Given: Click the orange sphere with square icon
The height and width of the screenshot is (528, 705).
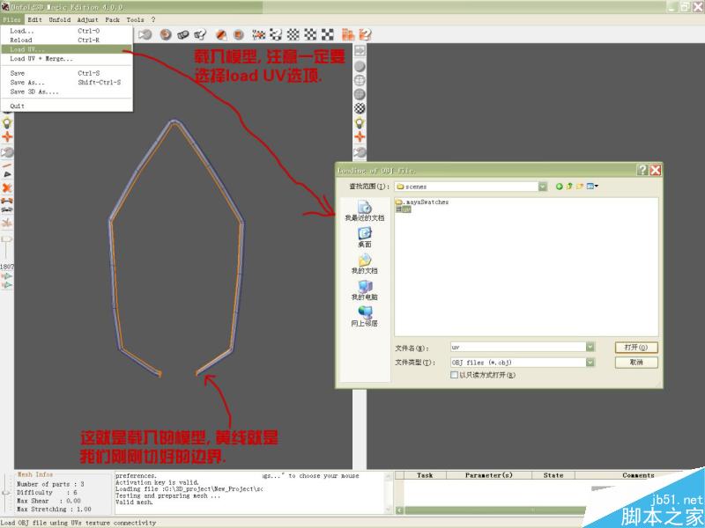Looking at the screenshot, I should (x=238, y=34).
